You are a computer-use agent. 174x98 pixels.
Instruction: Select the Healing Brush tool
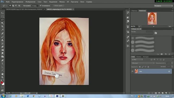pos(2,33)
